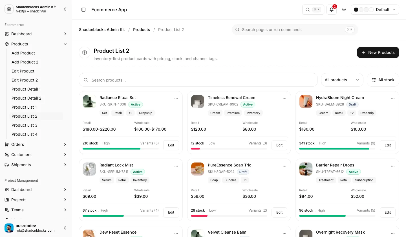Focus the Search pages or run commands box

[295, 30]
